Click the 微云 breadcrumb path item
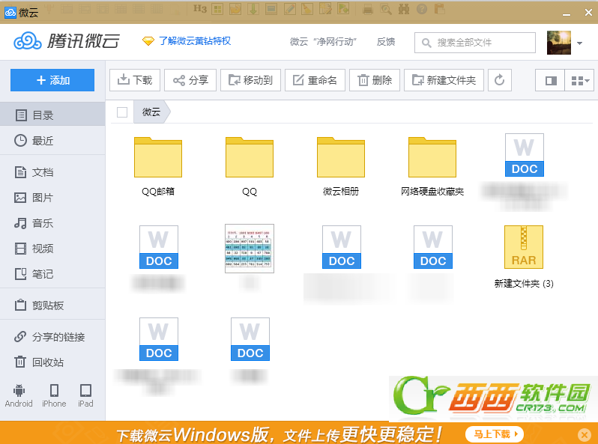 click(151, 112)
